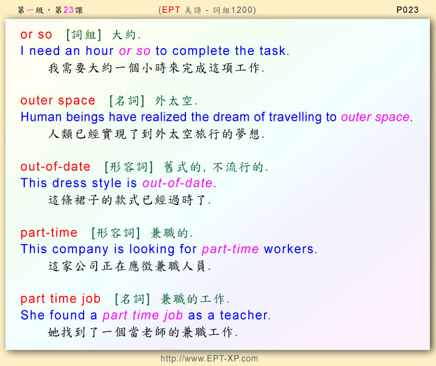The image size is (436, 366).
Task: Open the www.EPT-XP.com link at bottom
Action: click(209, 359)
